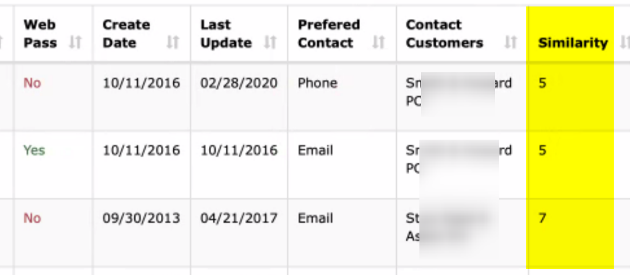Image resolution: width=631 pixels, height=275 pixels.
Task: Sort by Create Date column icon
Action: point(173,43)
